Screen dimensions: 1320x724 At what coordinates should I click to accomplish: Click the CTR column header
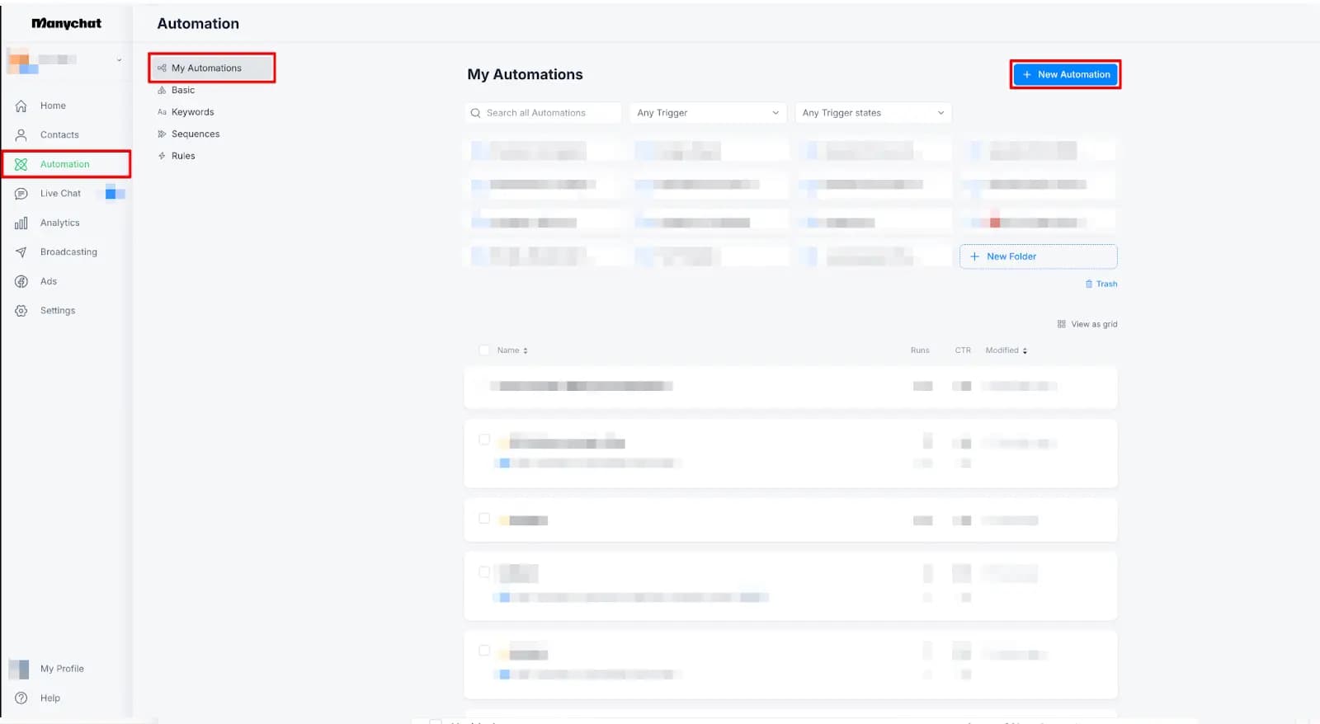(x=963, y=350)
